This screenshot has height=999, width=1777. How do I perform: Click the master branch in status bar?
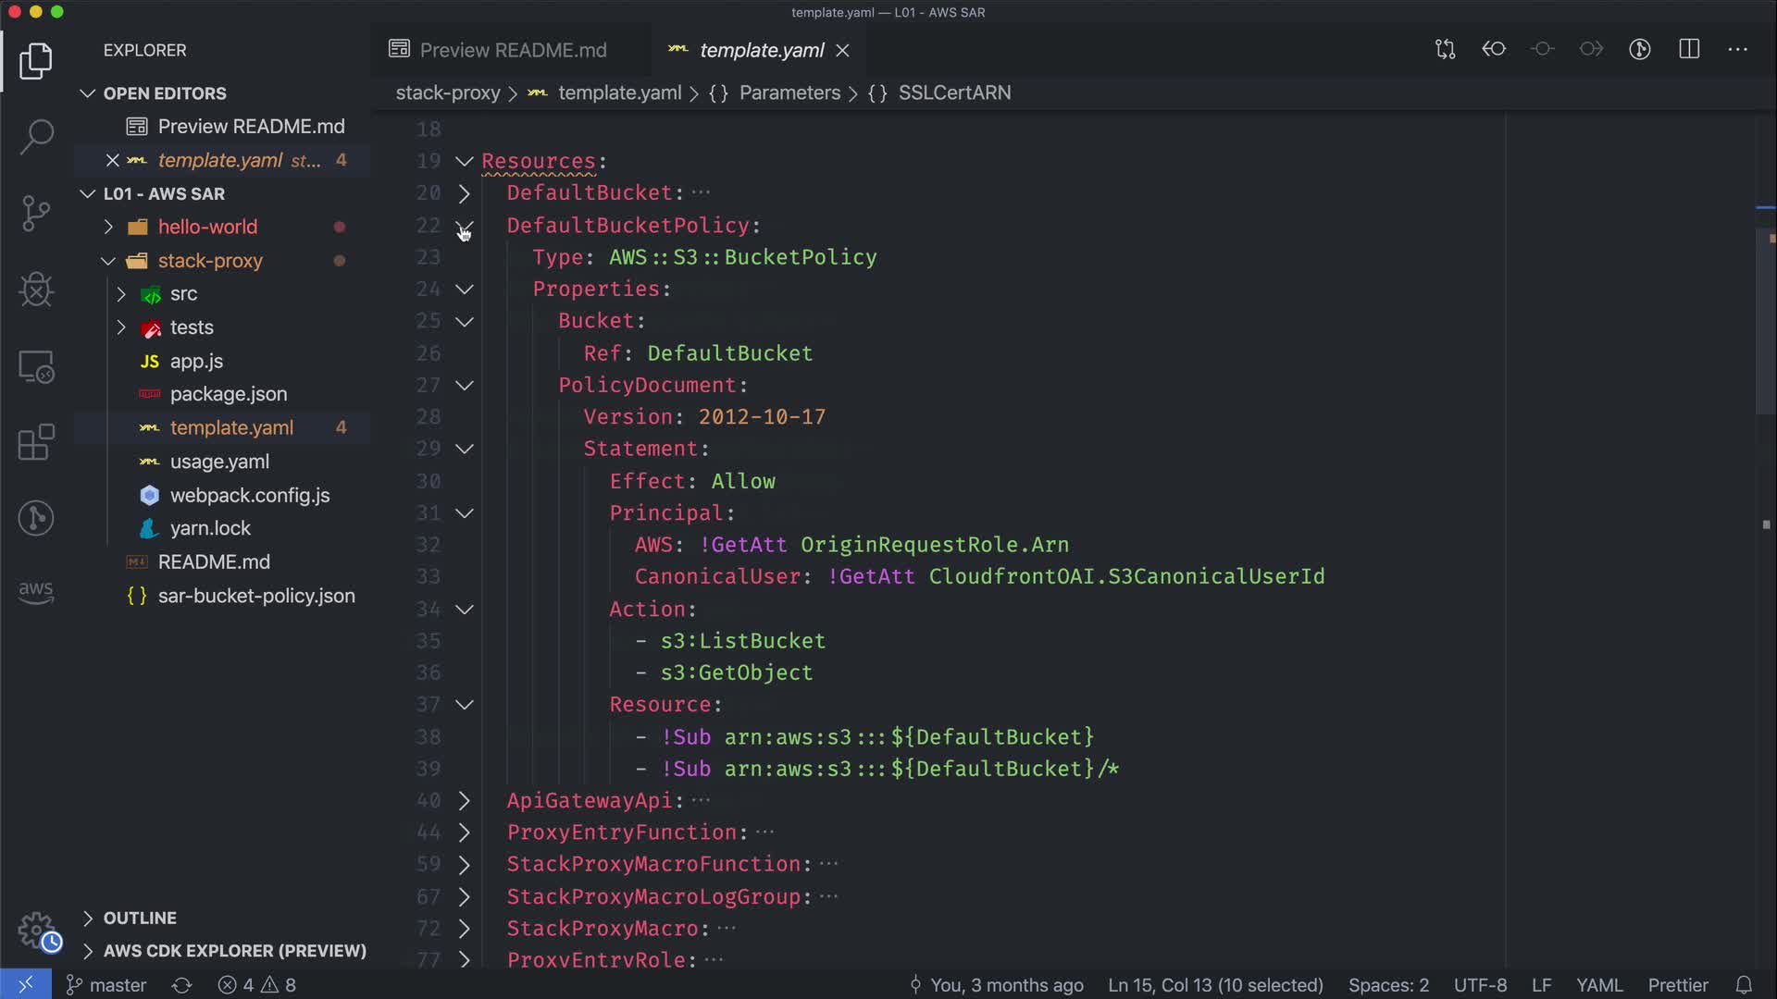106,985
